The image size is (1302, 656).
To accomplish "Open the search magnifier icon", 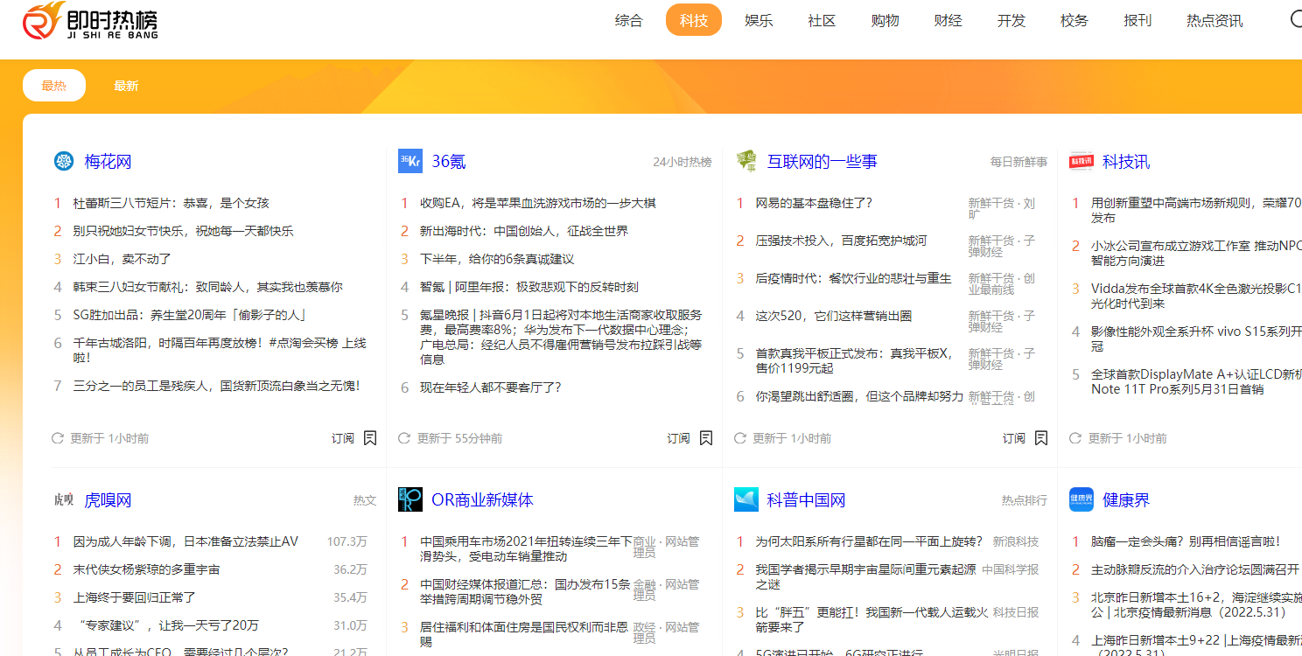I will [1296, 20].
